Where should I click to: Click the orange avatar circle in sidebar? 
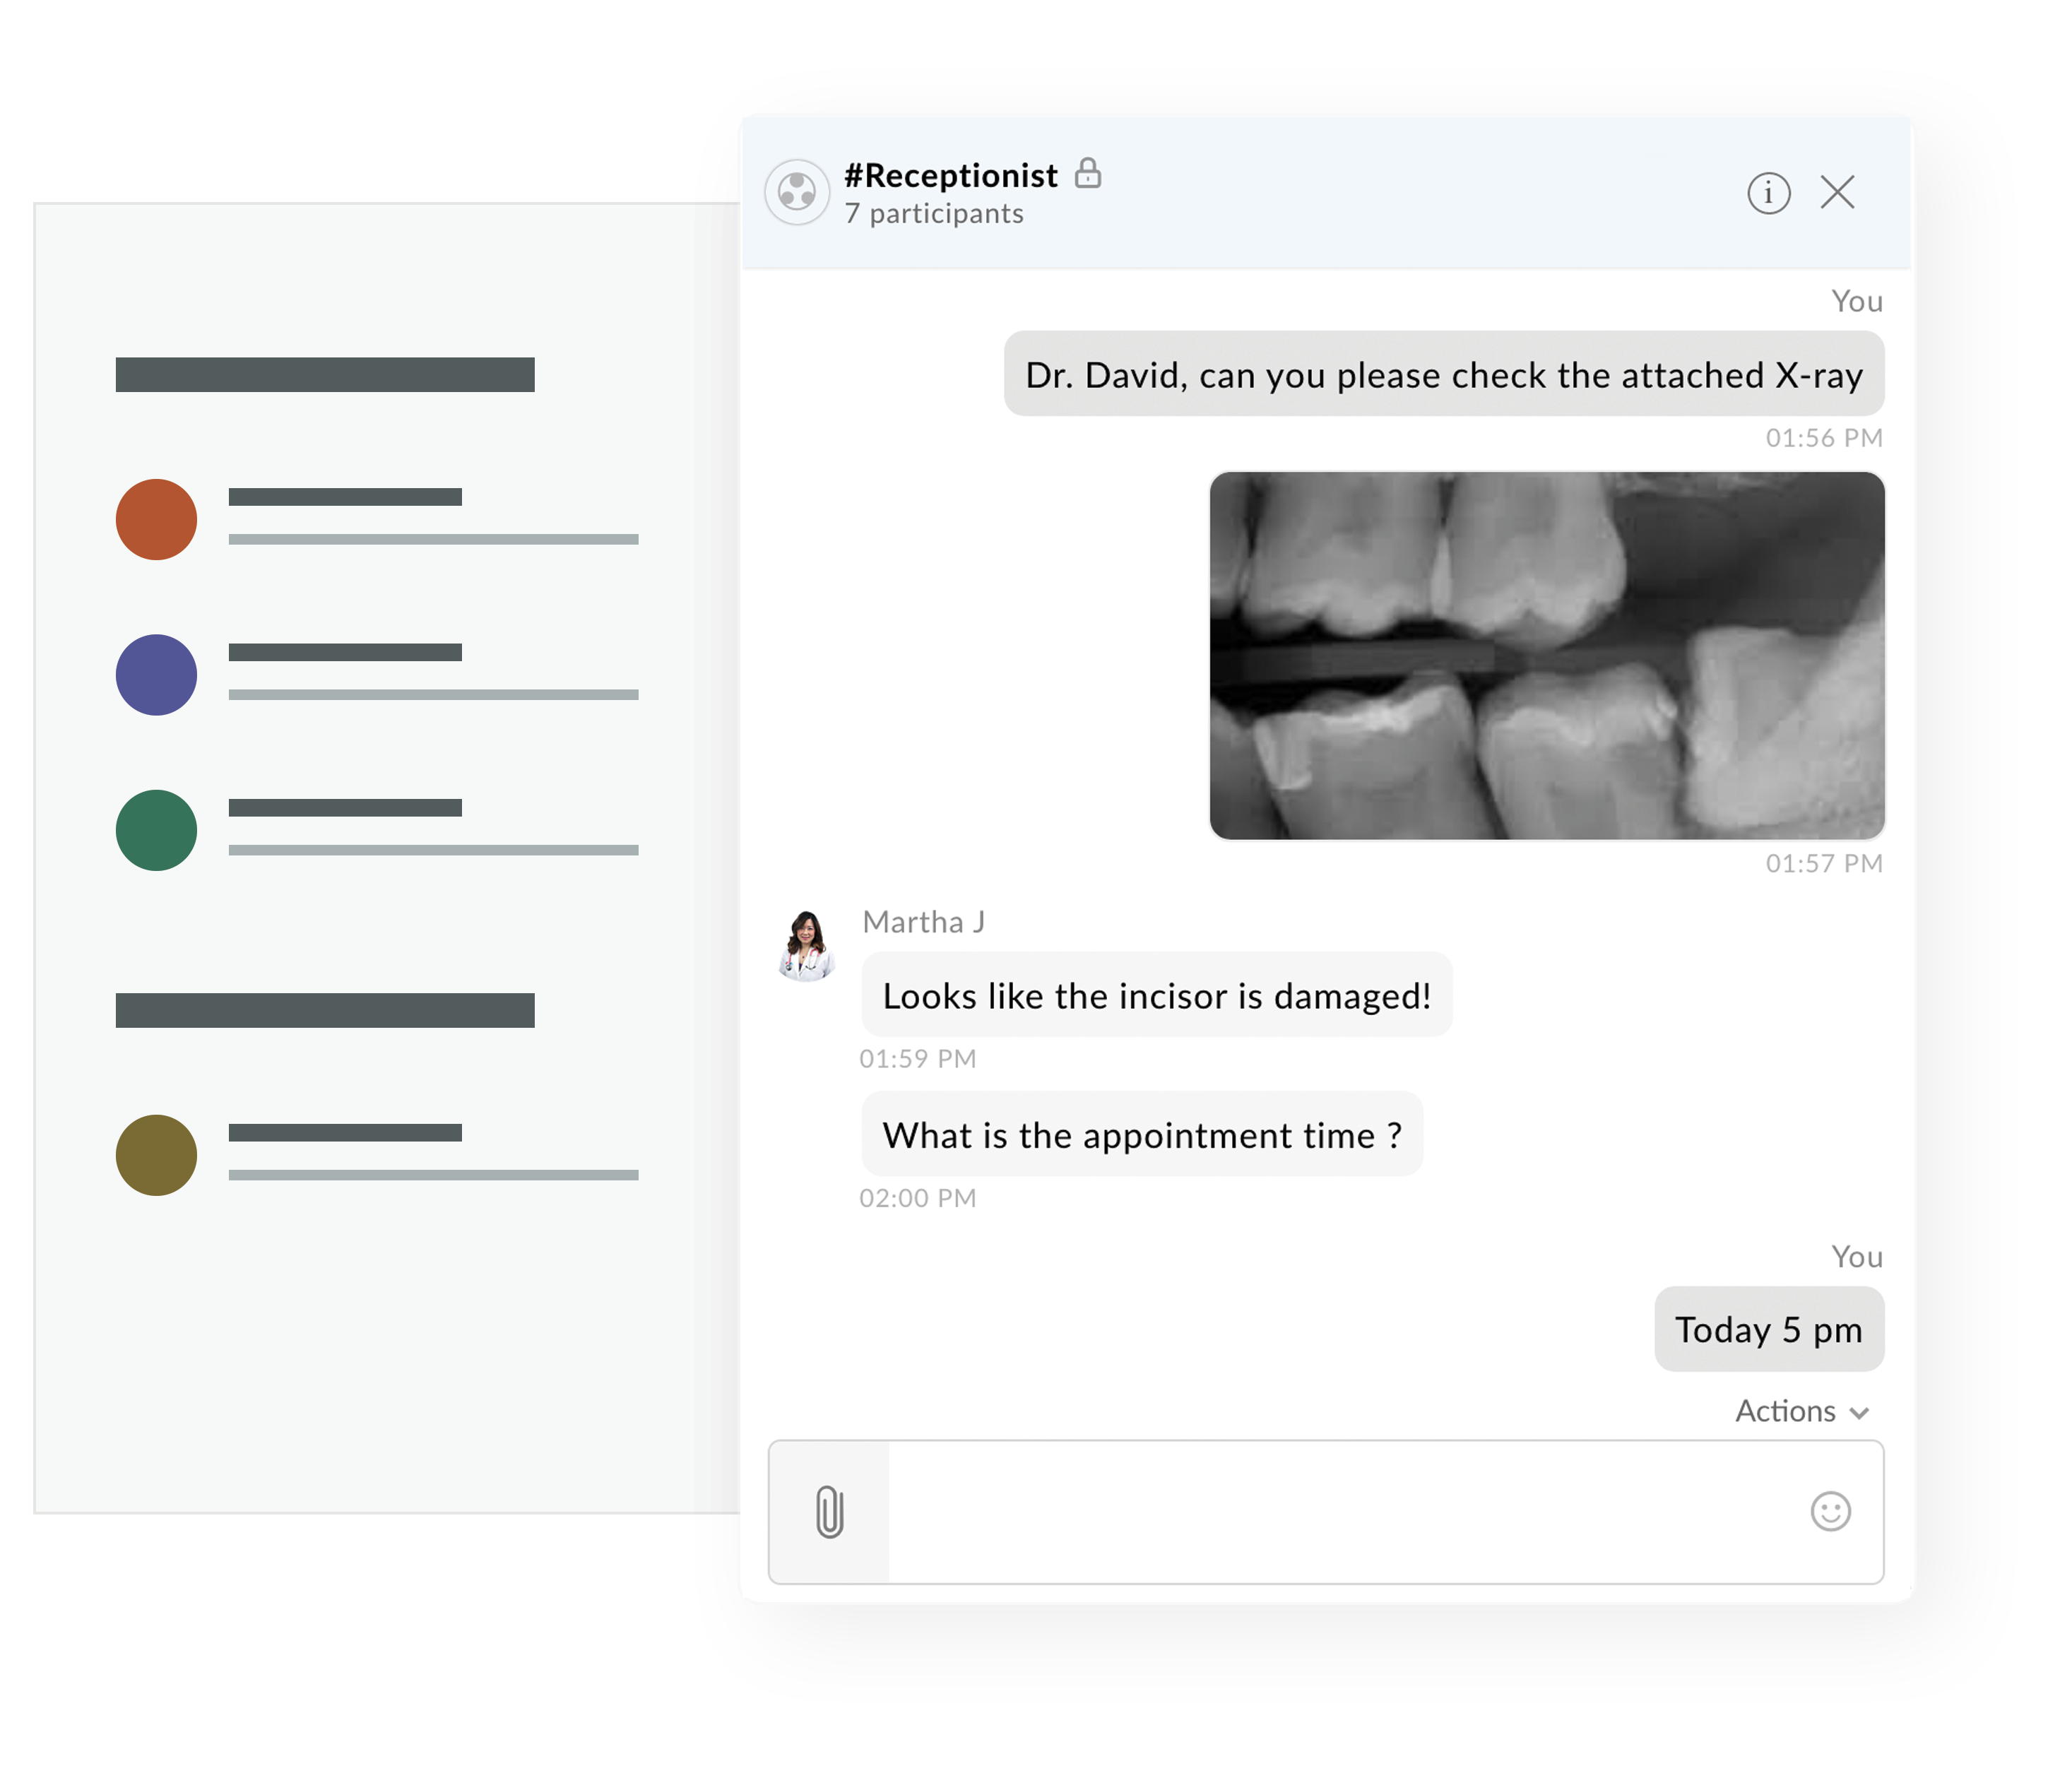pyautogui.click(x=156, y=519)
